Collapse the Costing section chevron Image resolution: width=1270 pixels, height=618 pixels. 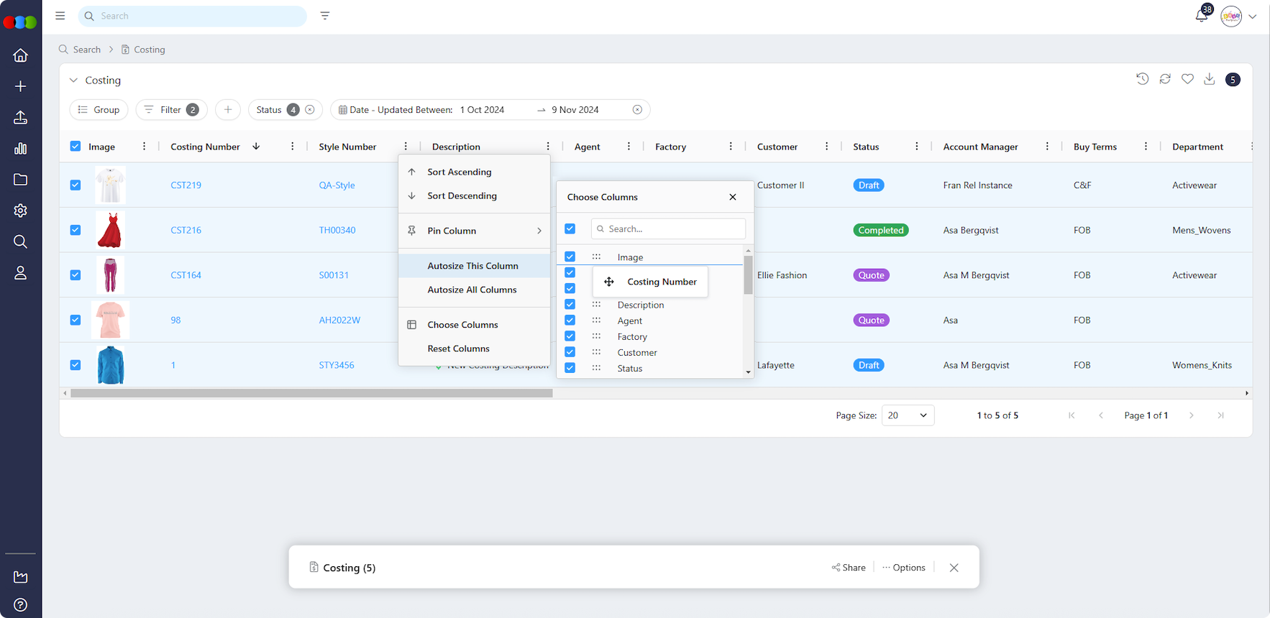(x=73, y=80)
